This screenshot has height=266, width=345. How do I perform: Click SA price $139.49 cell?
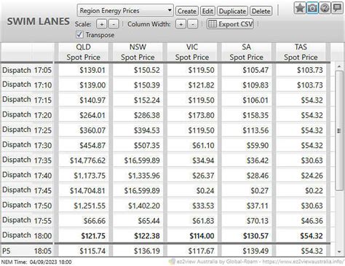(247, 251)
